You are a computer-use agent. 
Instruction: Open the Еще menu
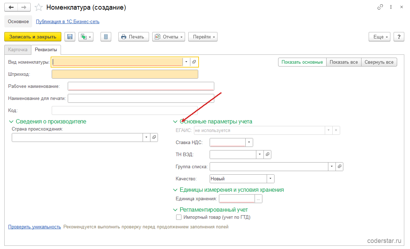point(380,37)
